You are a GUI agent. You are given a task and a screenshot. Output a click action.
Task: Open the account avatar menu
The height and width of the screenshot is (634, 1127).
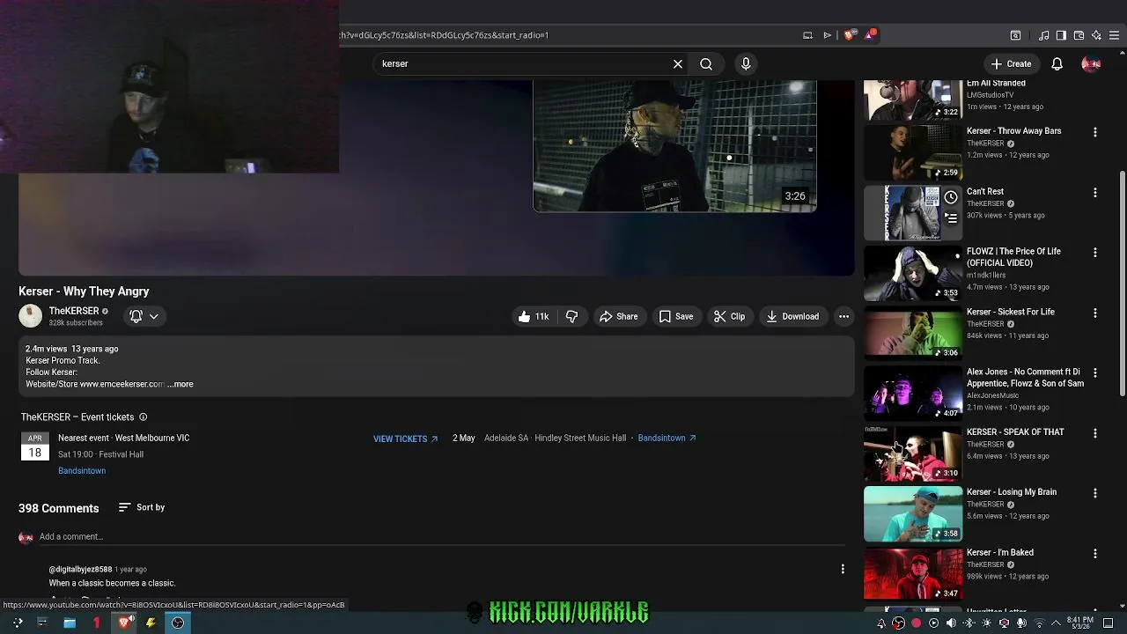pyautogui.click(x=1091, y=63)
